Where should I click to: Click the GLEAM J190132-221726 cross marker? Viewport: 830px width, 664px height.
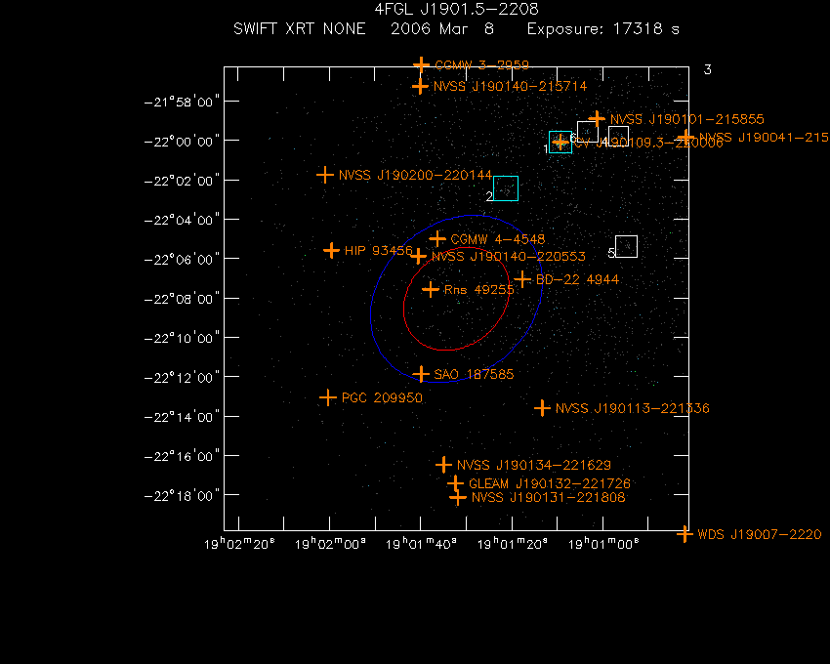(455, 483)
